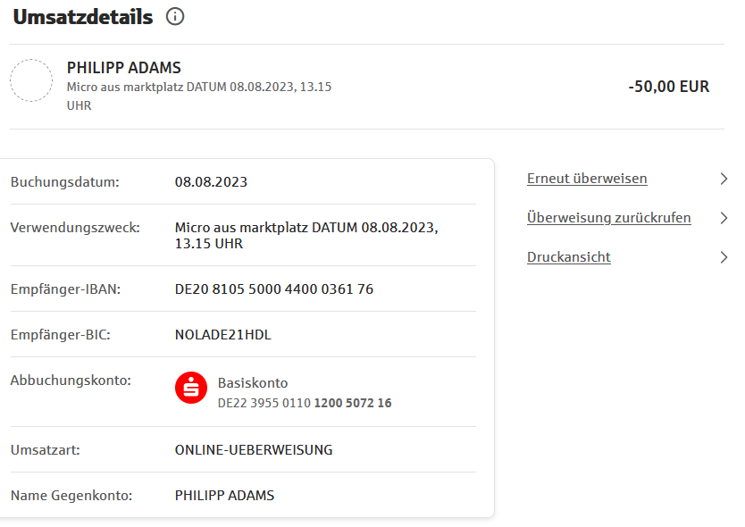This screenshot has height=527, width=745.
Task: Click the chevron next to Erneut überweisen
Action: tap(724, 179)
